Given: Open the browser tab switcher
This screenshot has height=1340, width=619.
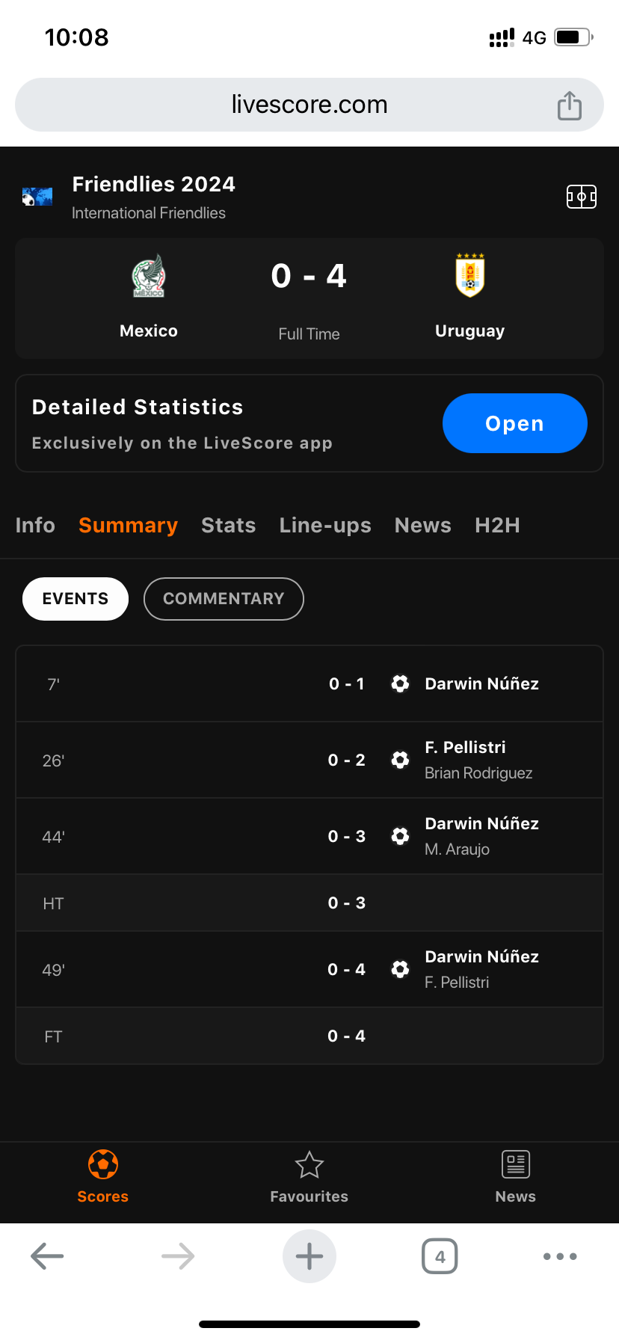Looking at the screenshot, I should (440, 1256).
